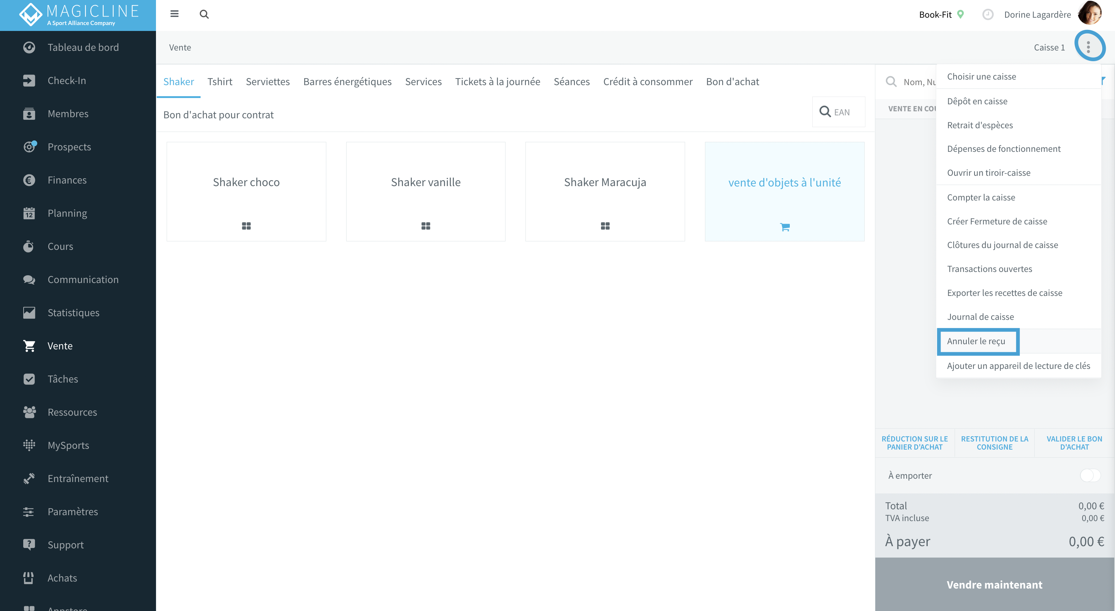
Task: Click Exporter les recettes de caisse
Action: point(1018,293)
